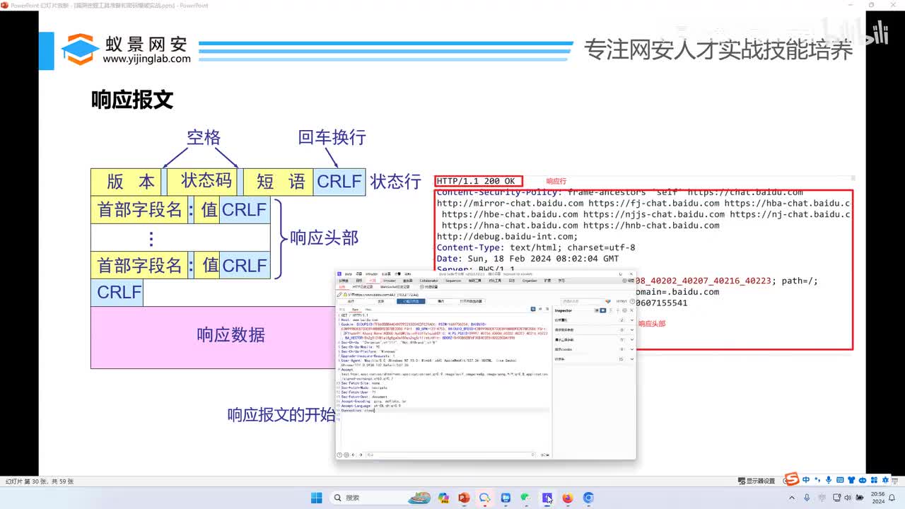Click system tray microphone icon
The width and height of the screenshot is (905, 509).
tap(807, 498)
